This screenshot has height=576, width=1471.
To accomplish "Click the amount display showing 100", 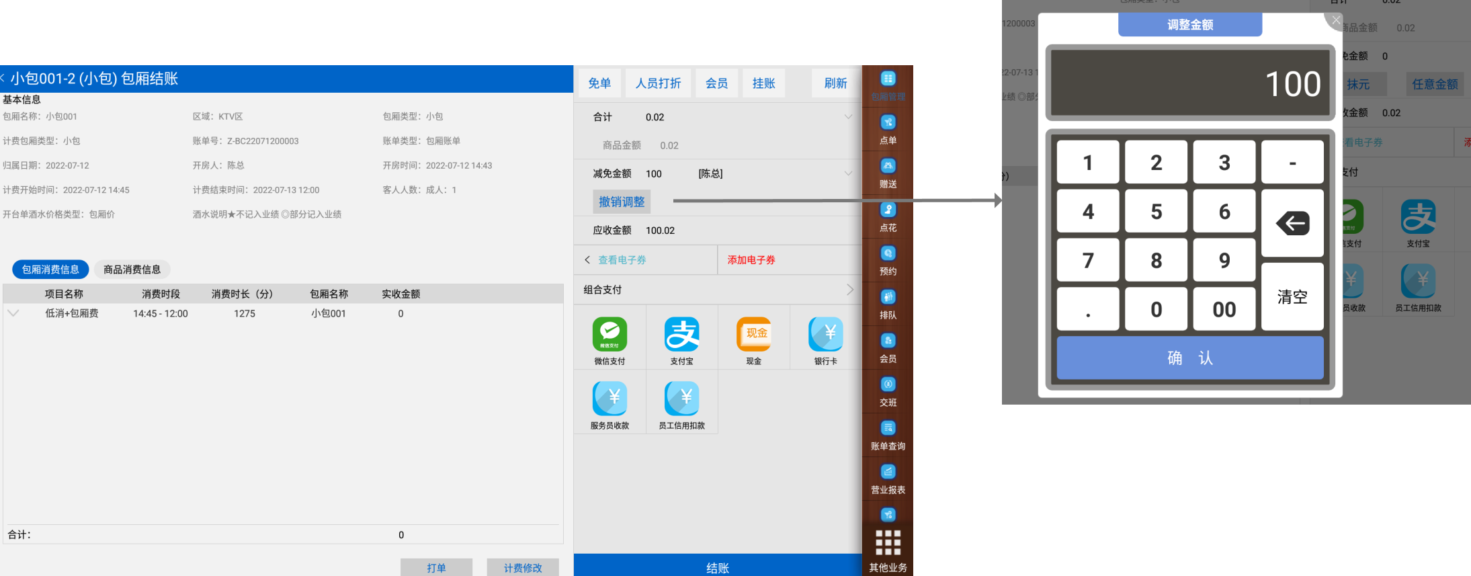I will (1190, 83).
